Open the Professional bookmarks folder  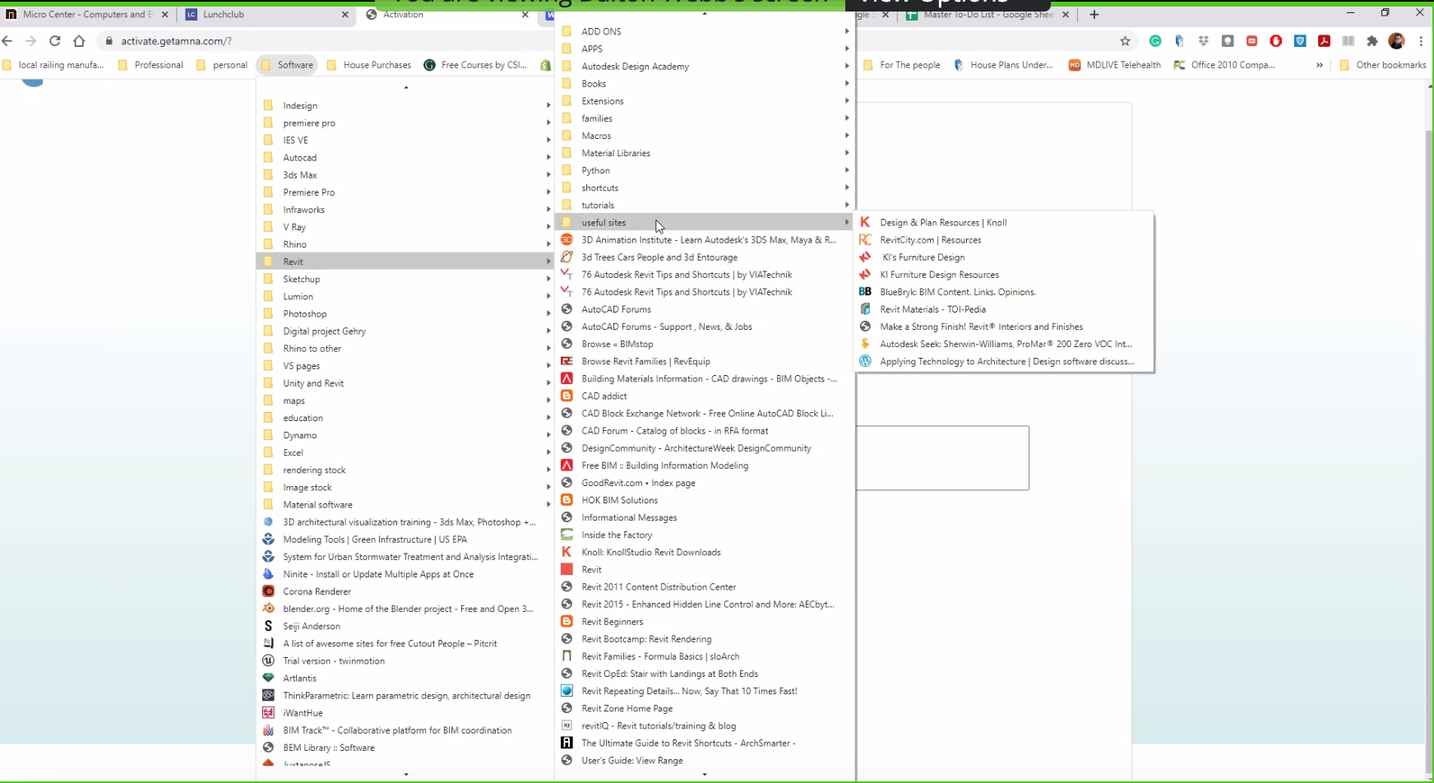[151, 65]
